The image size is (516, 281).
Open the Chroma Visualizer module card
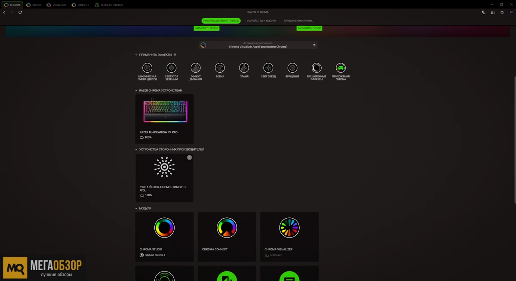pos(289,237)
